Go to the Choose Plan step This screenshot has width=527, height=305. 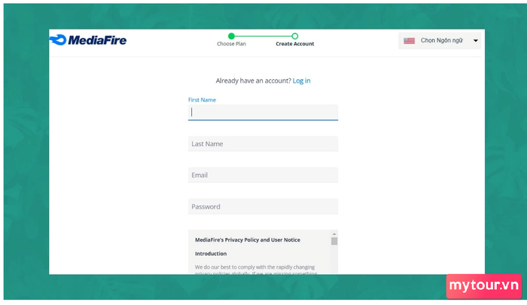[x=231, y=44]
